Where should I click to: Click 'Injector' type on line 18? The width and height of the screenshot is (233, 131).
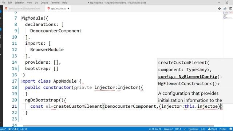click(128, 87)
